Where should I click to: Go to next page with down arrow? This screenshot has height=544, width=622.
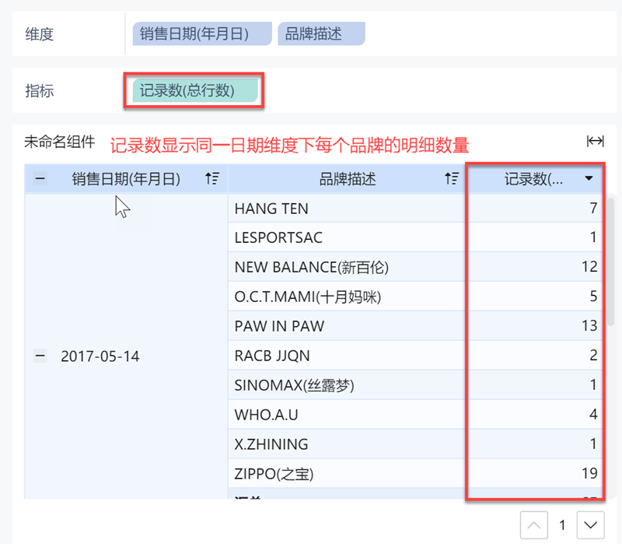[x=591, y=525]
